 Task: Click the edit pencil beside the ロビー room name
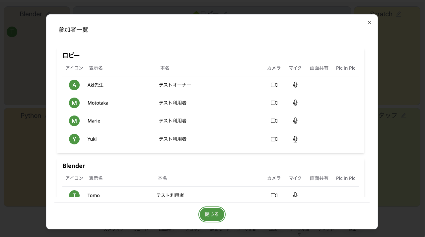(x=225, y=13)
